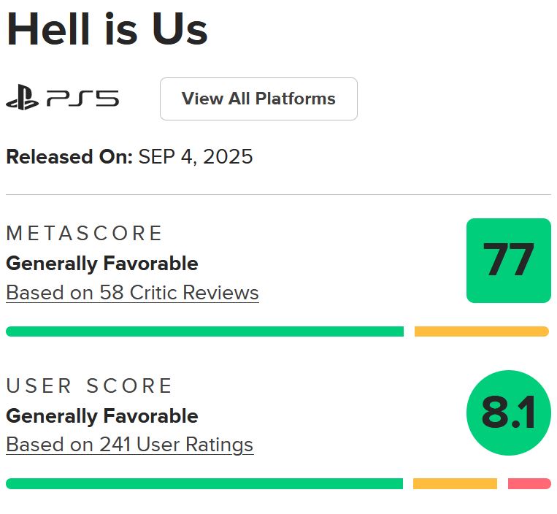Image resolution: width=557 pixels, height=514 pixels.
Task: Click the USER SCORE heading label
Action: pyautogui.click(x=89, y=385)
